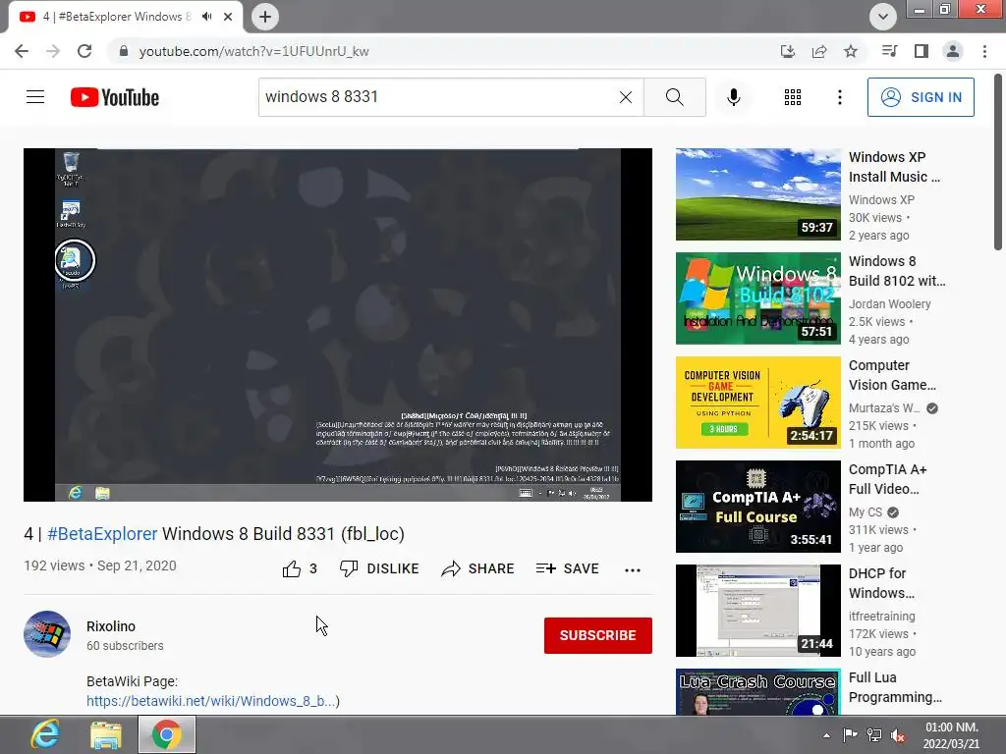Open taskbar clock 01:00
This screenshot has height=754, width=1006.
point(952,735)
